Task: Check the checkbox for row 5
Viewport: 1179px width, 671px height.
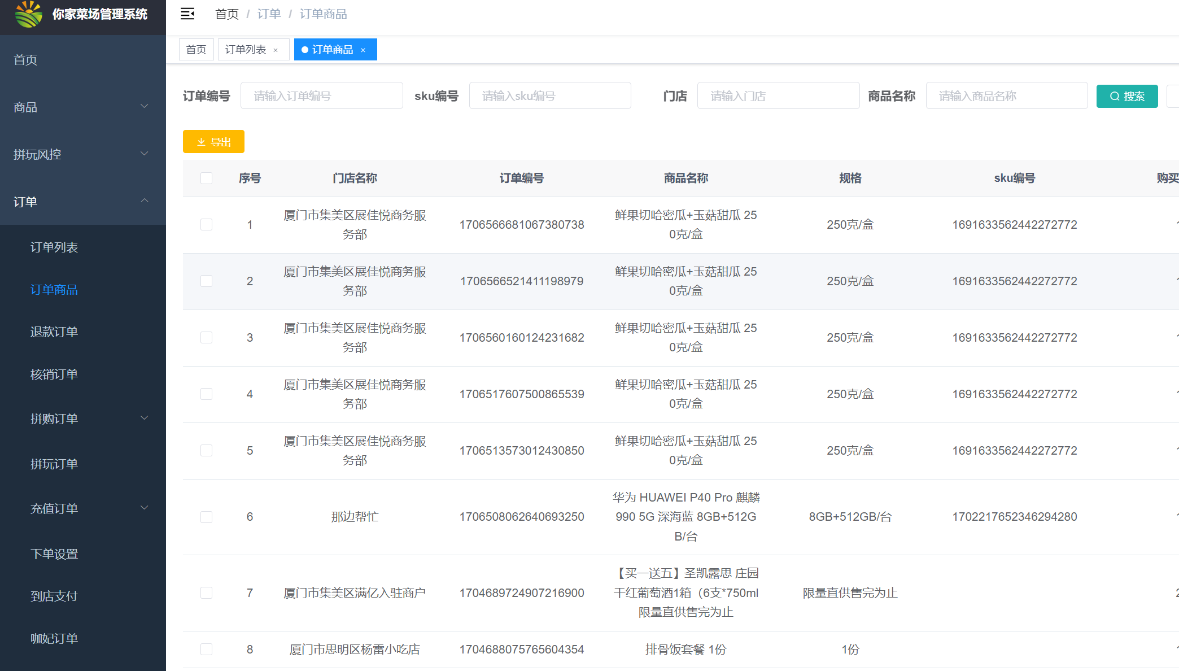Action: click(x=207, y=451)
